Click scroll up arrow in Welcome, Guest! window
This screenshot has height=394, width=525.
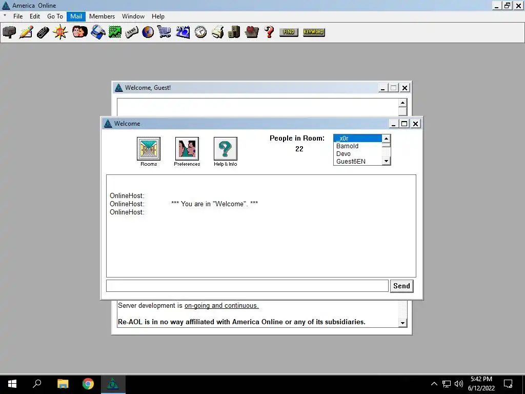pos(402,103)
